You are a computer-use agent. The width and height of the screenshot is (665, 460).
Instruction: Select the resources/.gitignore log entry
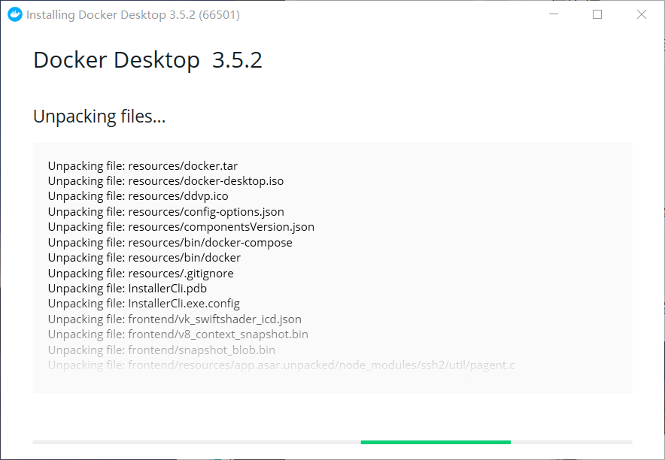tap(141, 274)
